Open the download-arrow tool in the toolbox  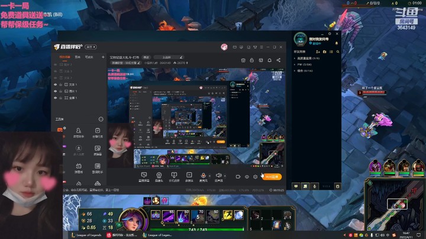pyautogui.click(x=79, y=150)
